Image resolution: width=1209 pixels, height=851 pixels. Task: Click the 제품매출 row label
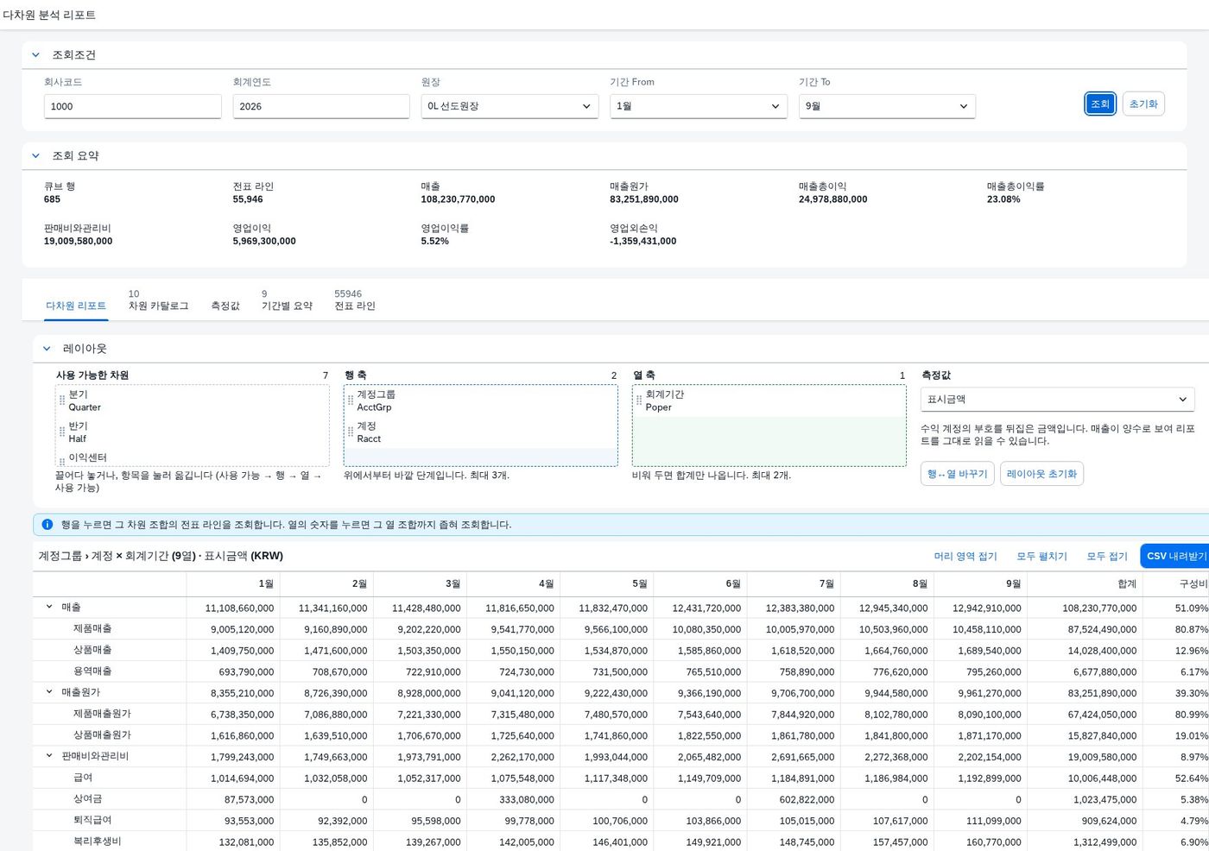92,628
